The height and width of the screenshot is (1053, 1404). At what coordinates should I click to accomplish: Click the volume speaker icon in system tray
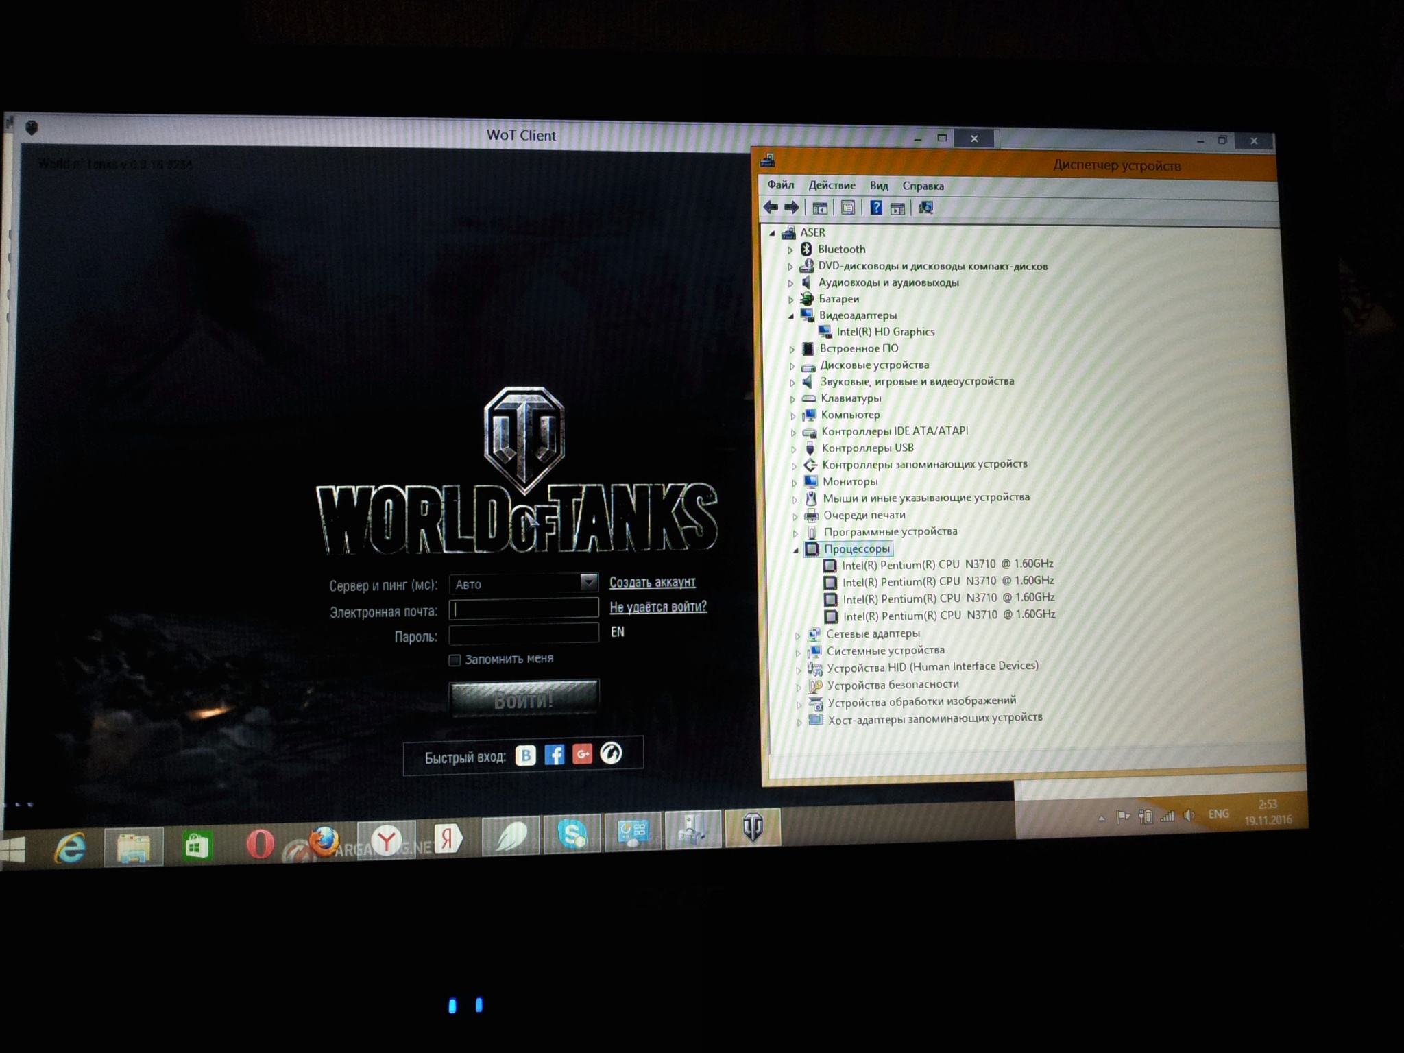point(1189,815)
